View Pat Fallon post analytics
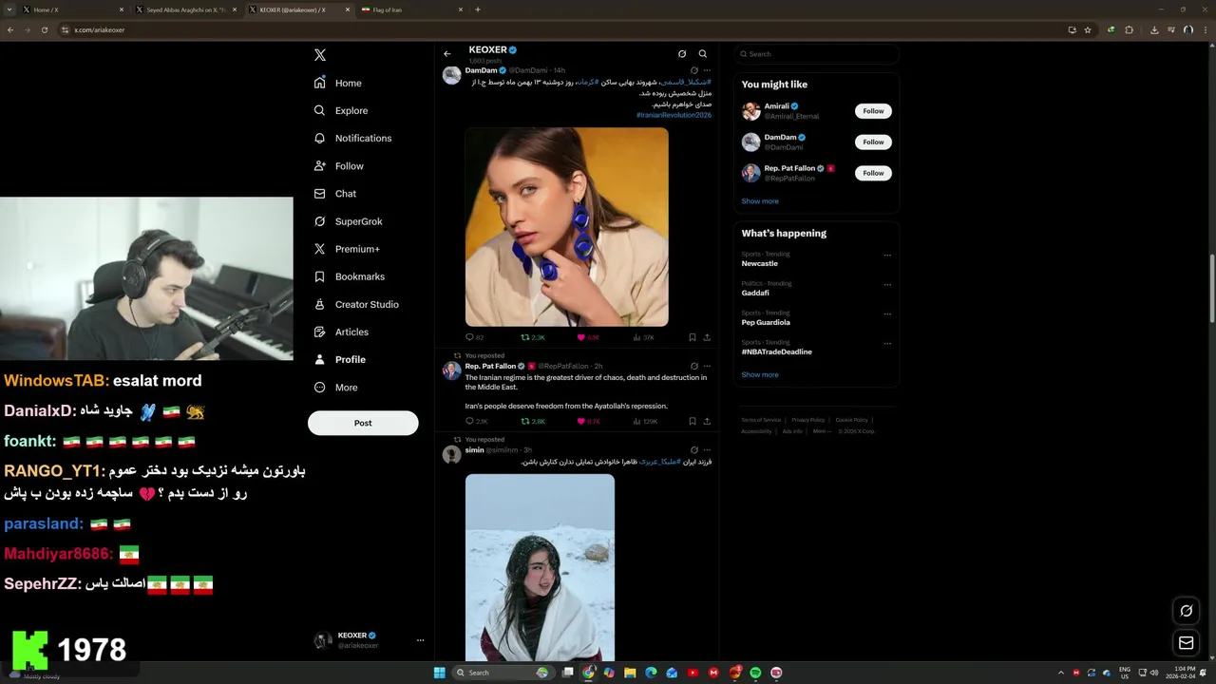The image size is (1216, 684). pos(645,421)
